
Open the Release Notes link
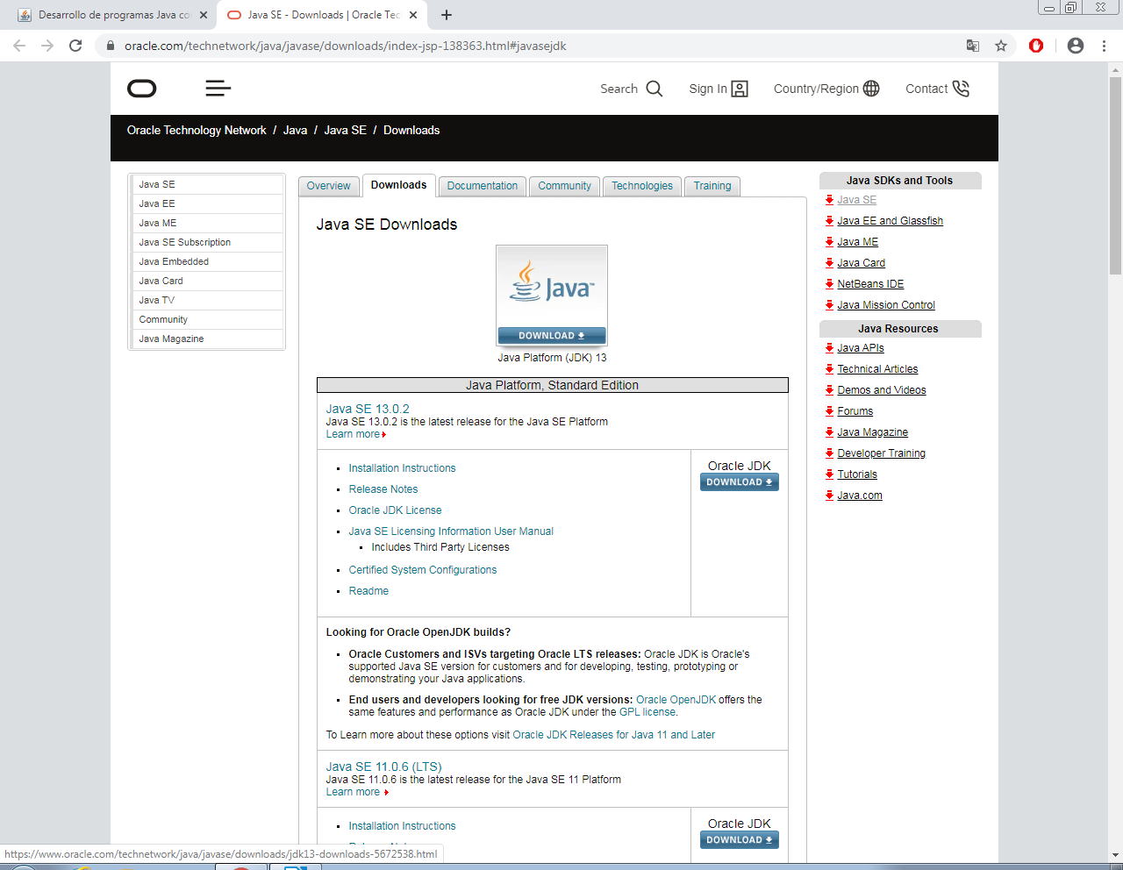tap(383, 489)
